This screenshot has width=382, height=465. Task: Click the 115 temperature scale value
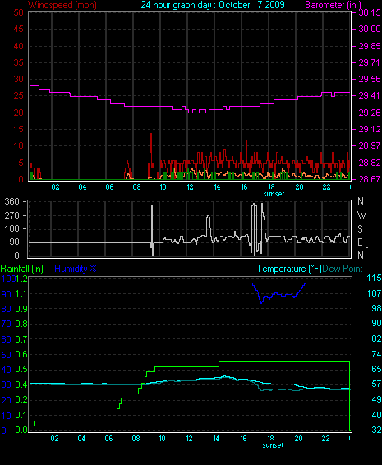[374, 279]
